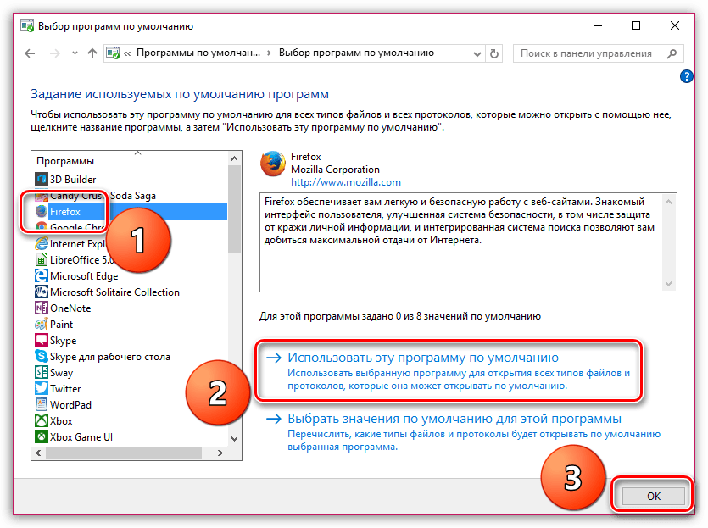Click the Xbox Game UI icon
Image resolution: width=708 pixels, height=528 pixels.
click(42, 436)
